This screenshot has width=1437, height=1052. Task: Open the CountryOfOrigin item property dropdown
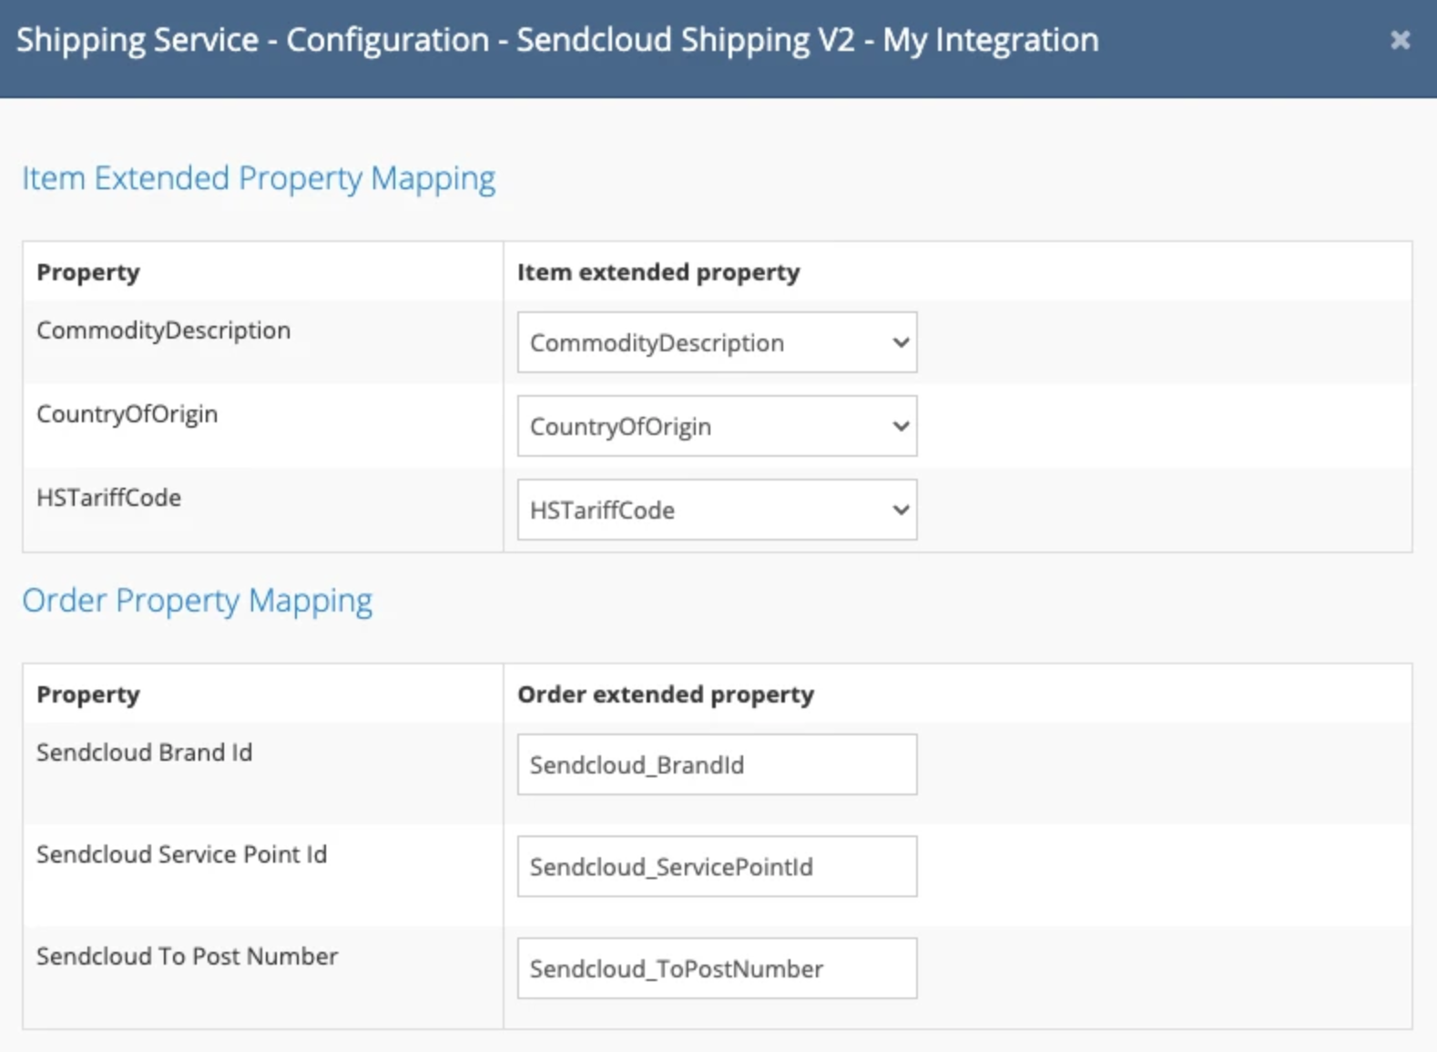point(717,426)
